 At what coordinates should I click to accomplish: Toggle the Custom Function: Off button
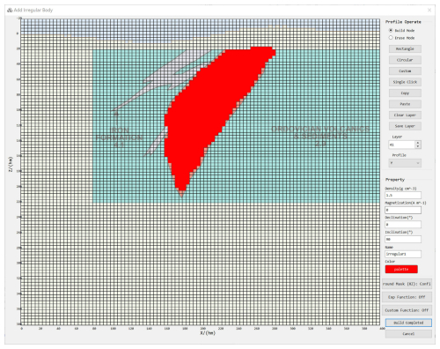point(407,310)
